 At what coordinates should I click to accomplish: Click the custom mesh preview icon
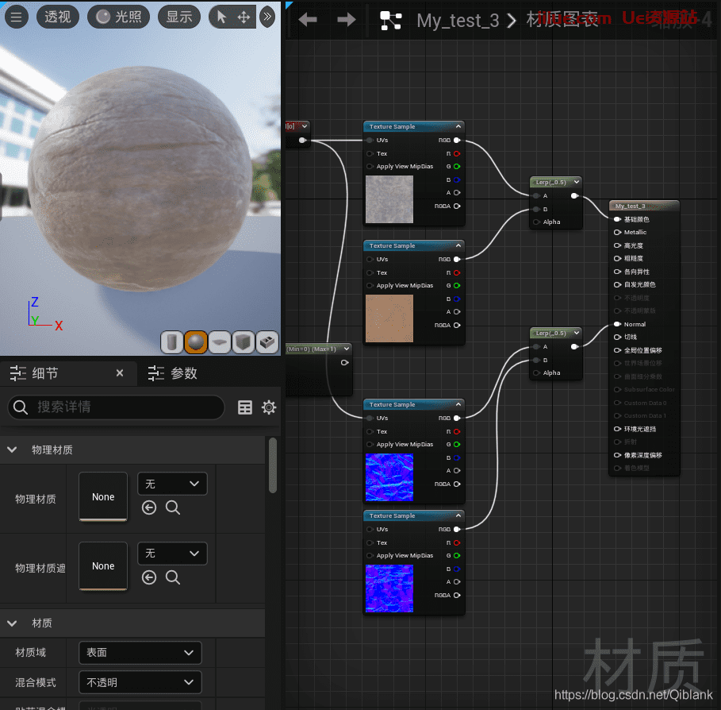click(267, 342)
